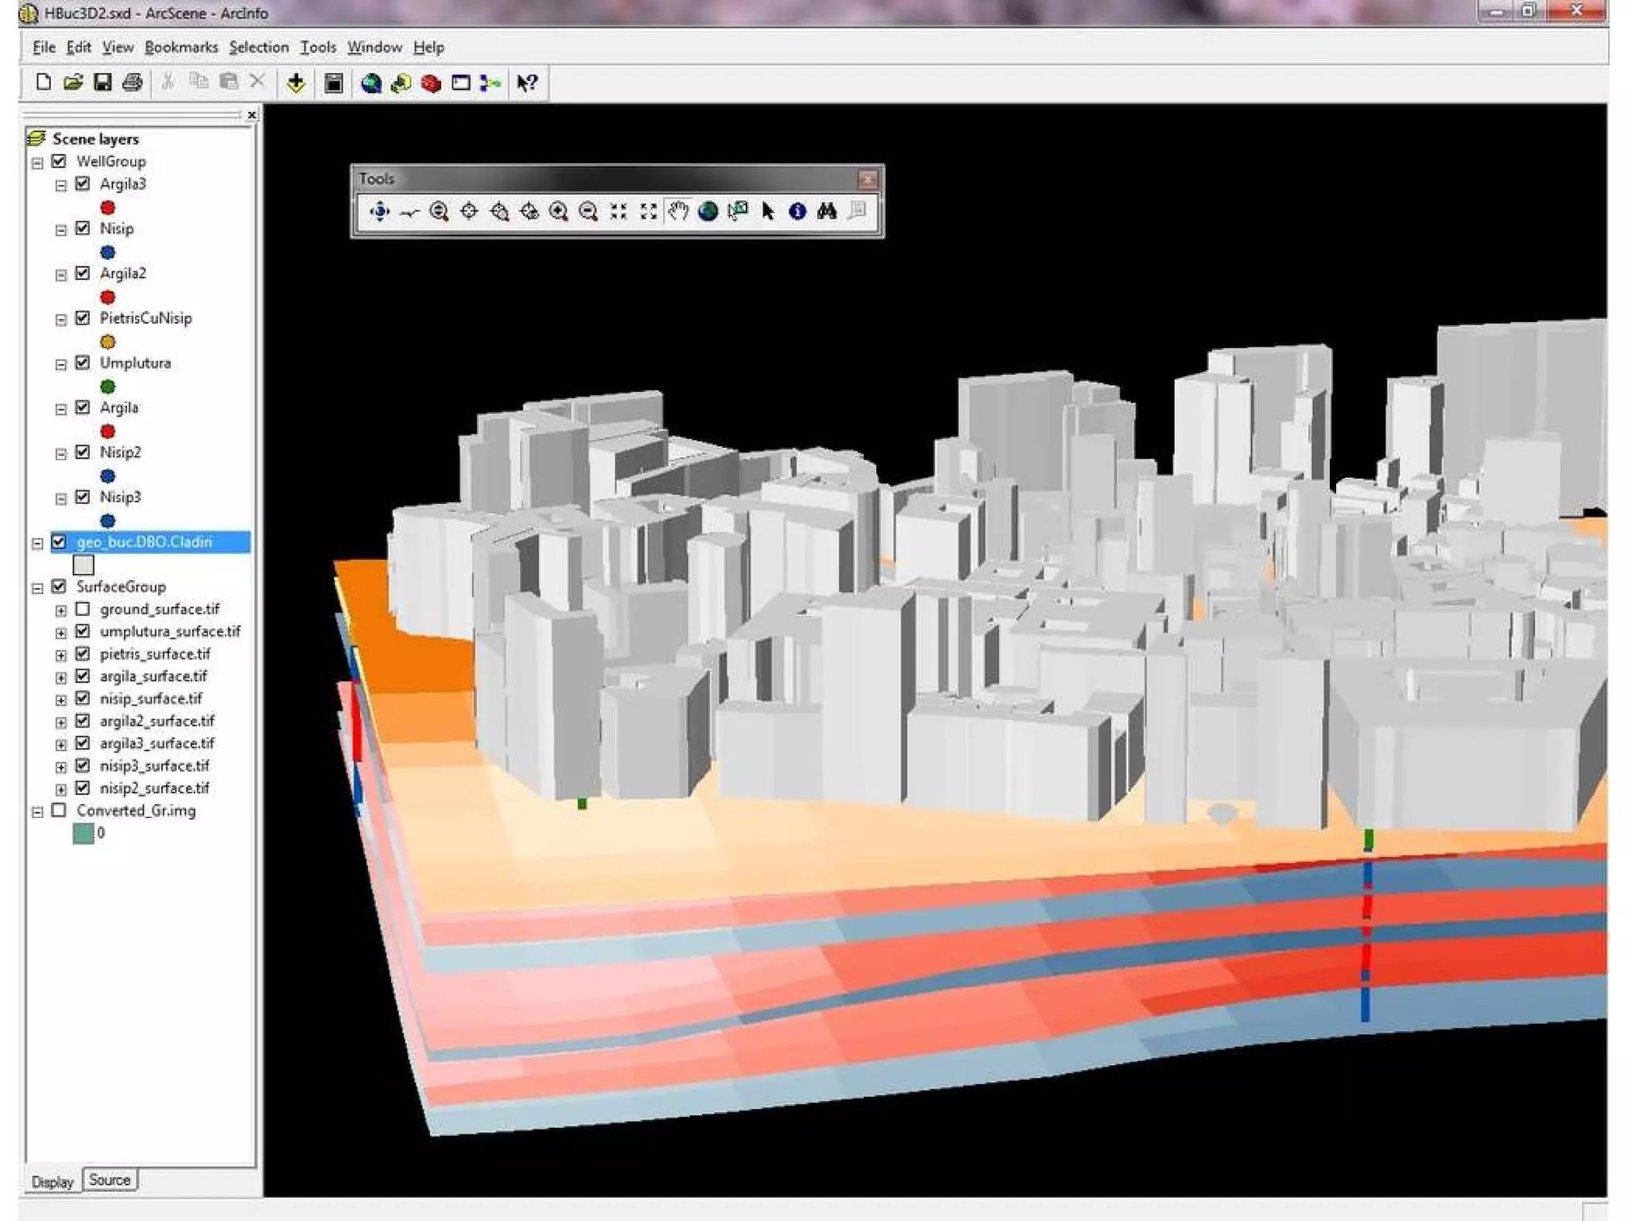Uncheck the Nisip layer checkbox

[83, 228]
